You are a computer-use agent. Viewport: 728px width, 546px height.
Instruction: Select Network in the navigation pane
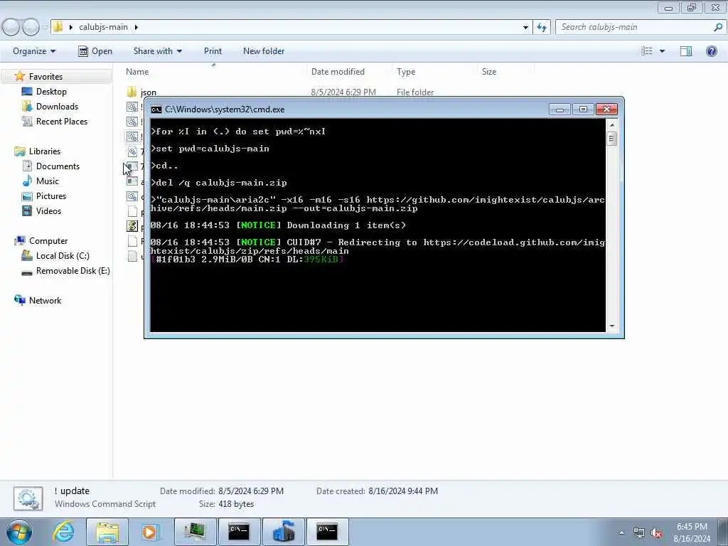(x=45, y=301)
